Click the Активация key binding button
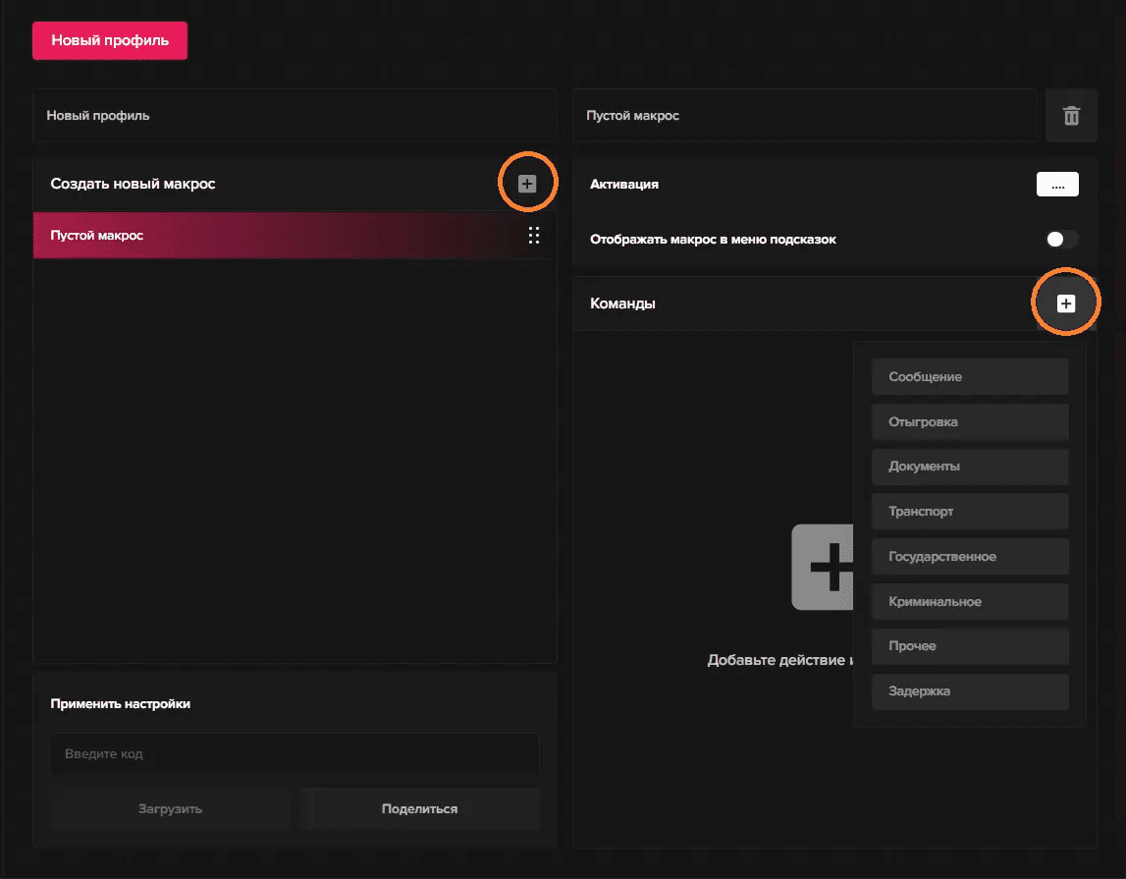This screenshot has height=879, width=1126. coord(1057,184)
